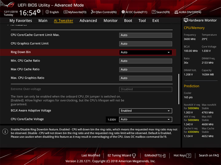Click the 100.00 MHz BCLK value

point(191,51)
